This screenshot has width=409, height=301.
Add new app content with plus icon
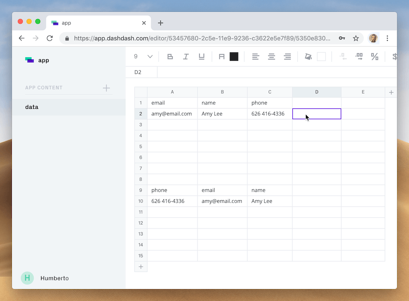coord(106,88)
